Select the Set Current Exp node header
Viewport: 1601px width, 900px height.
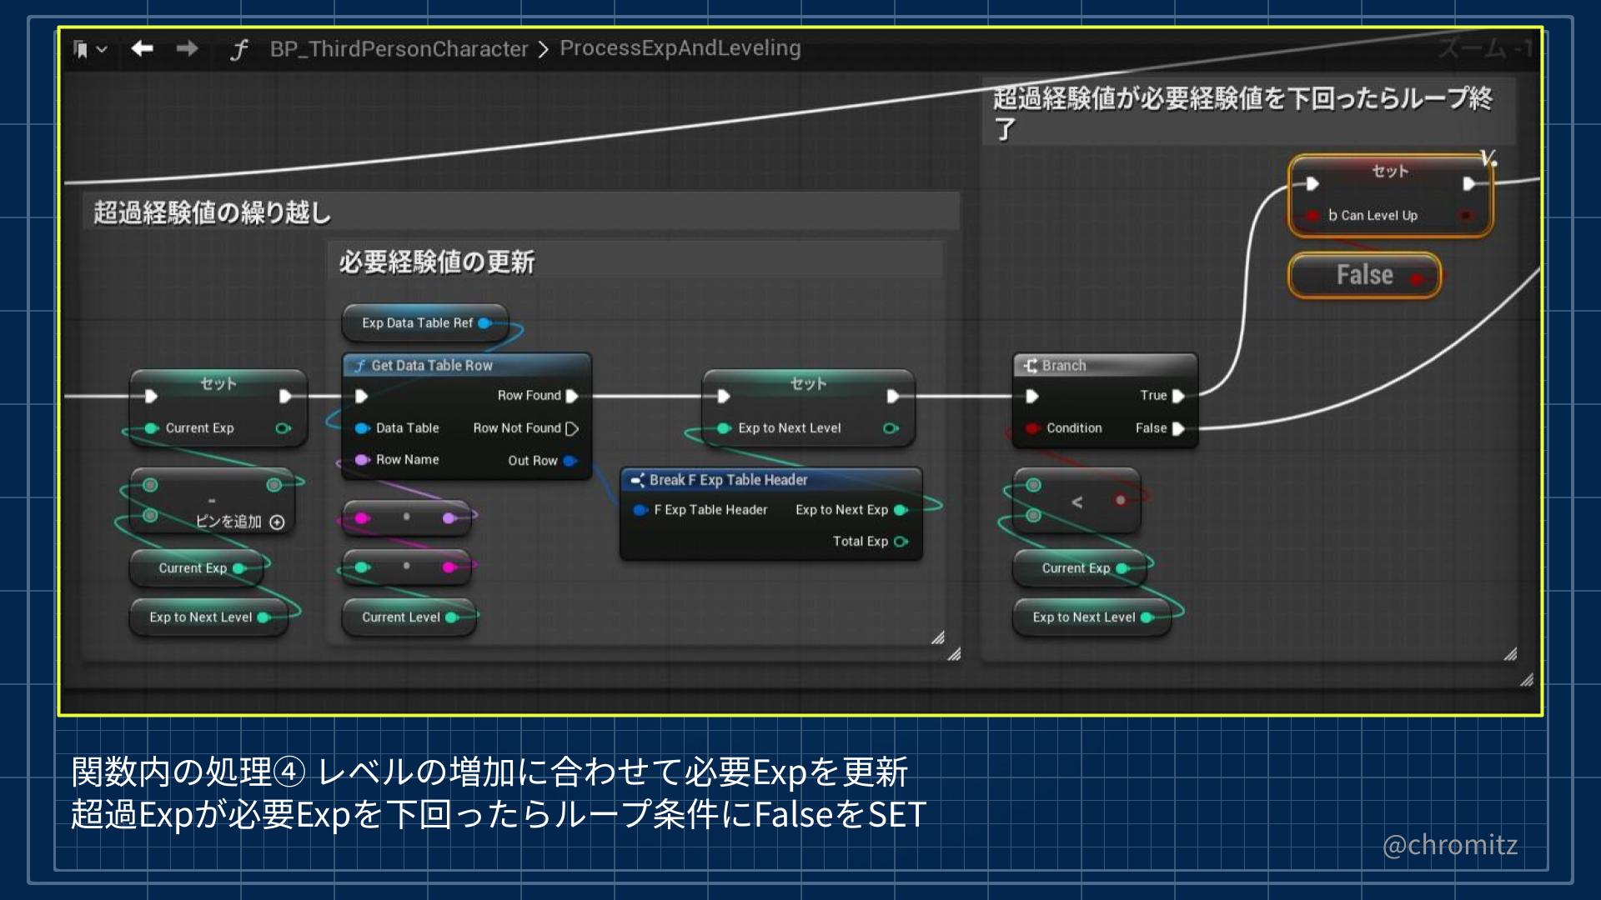(x=218, y=383)
